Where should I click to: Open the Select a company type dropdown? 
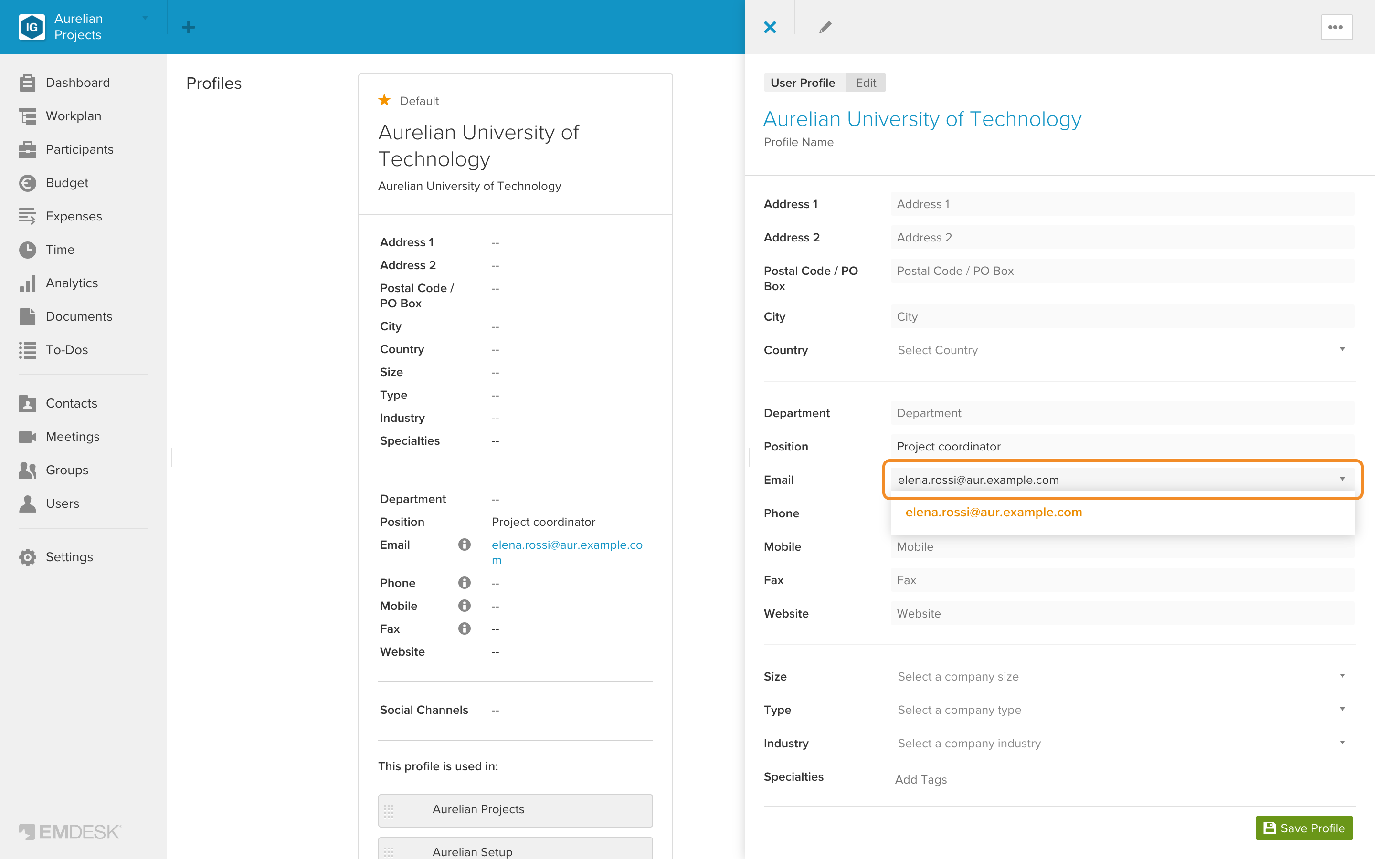1122,710
